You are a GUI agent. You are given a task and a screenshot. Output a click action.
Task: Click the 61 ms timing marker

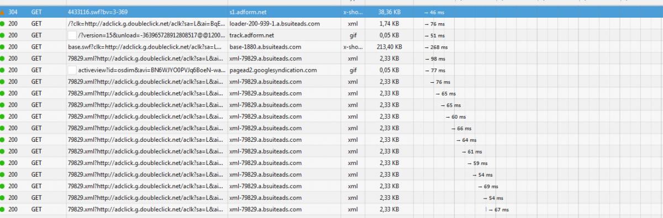[x=472, y=151]
